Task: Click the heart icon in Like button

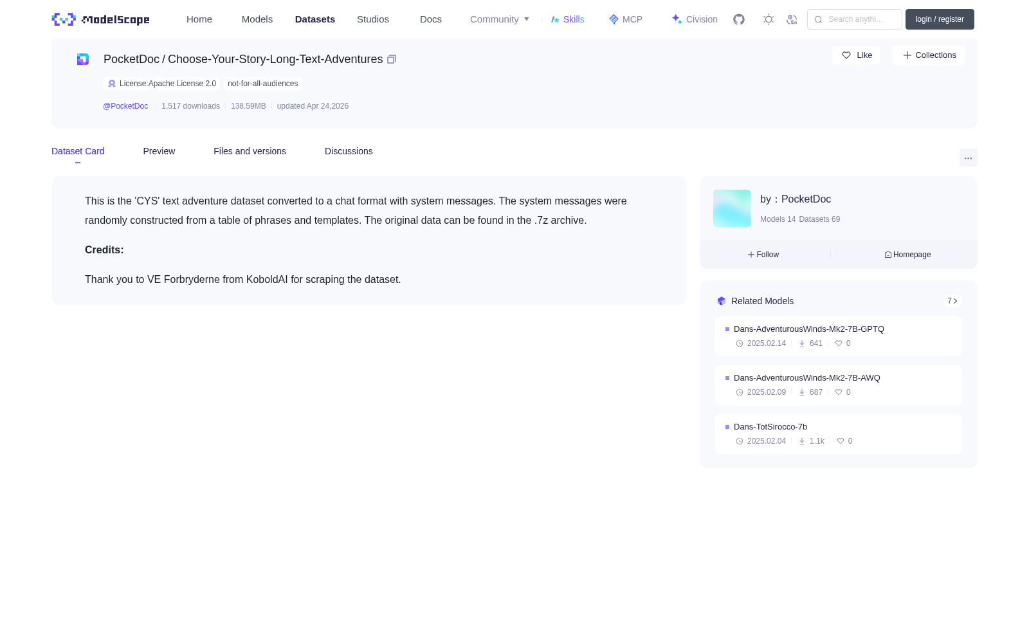Action: [846, 55]
